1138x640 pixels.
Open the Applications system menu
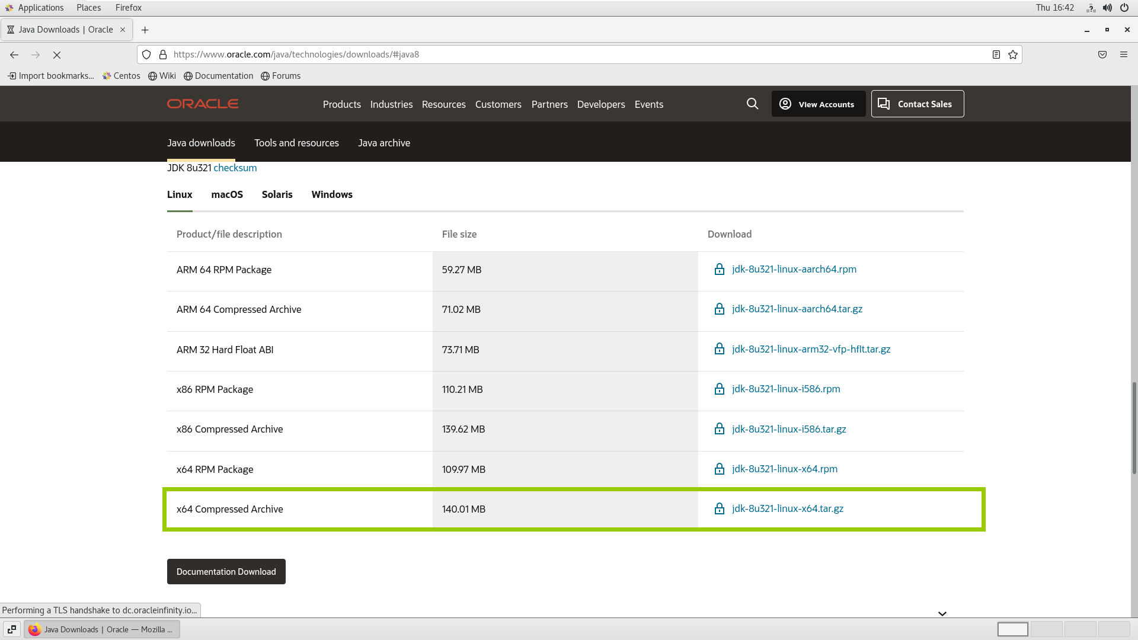point(40,8)
